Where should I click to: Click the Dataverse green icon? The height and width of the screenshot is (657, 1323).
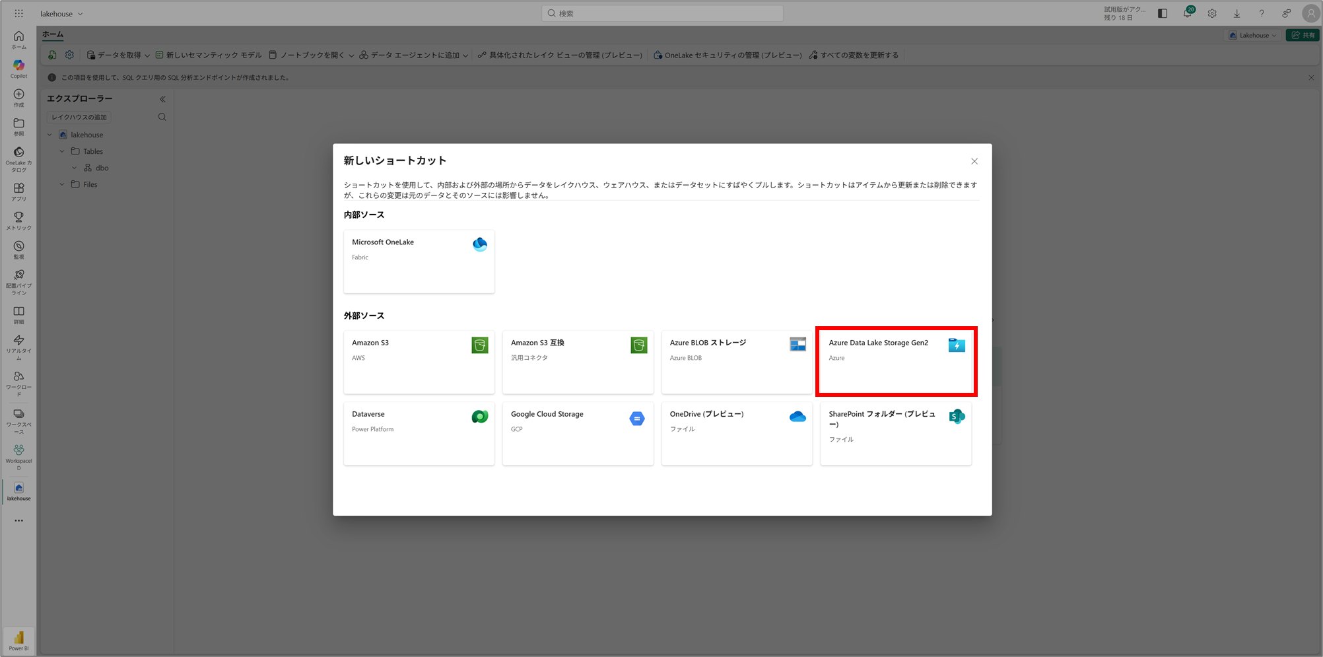click(x=479, y=417)
